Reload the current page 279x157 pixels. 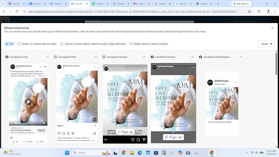17,11
